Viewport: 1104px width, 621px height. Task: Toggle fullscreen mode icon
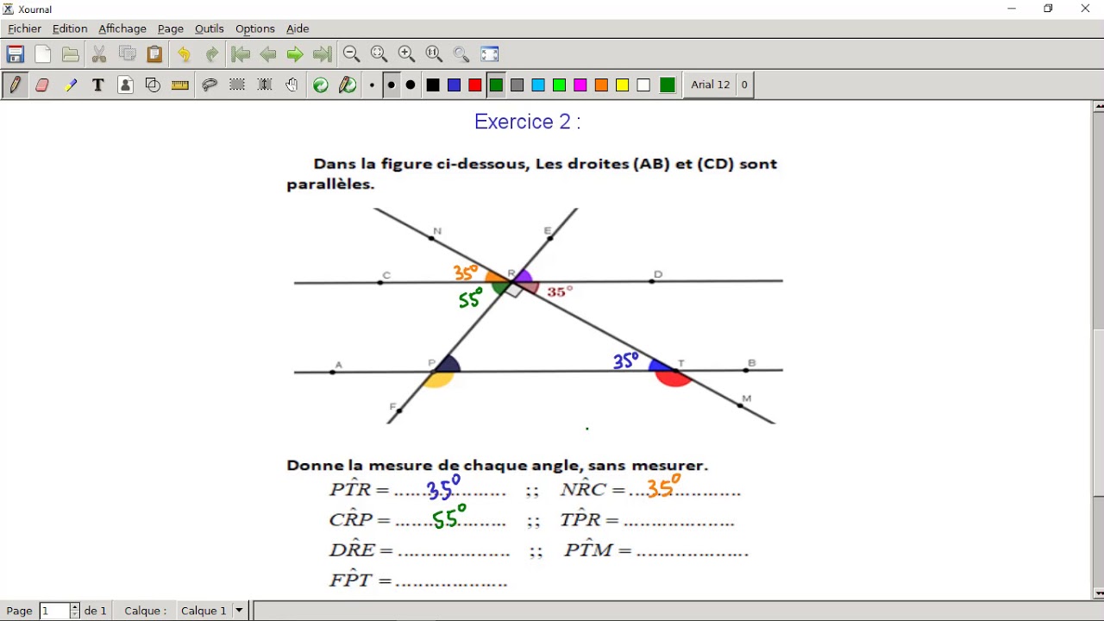[490, 54]
